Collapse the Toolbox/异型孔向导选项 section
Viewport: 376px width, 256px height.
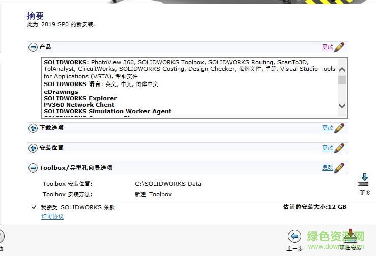(33, 168)
